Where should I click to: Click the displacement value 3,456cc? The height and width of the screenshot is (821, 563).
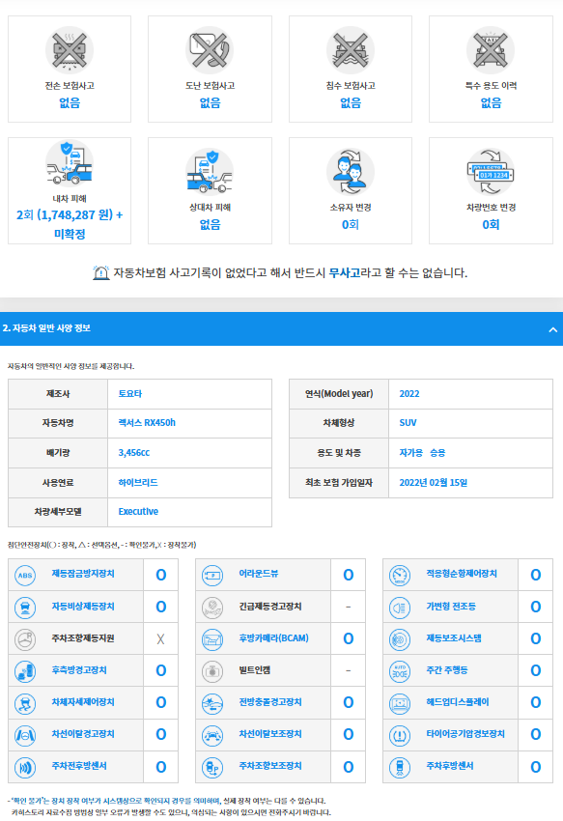click(134, 452)
